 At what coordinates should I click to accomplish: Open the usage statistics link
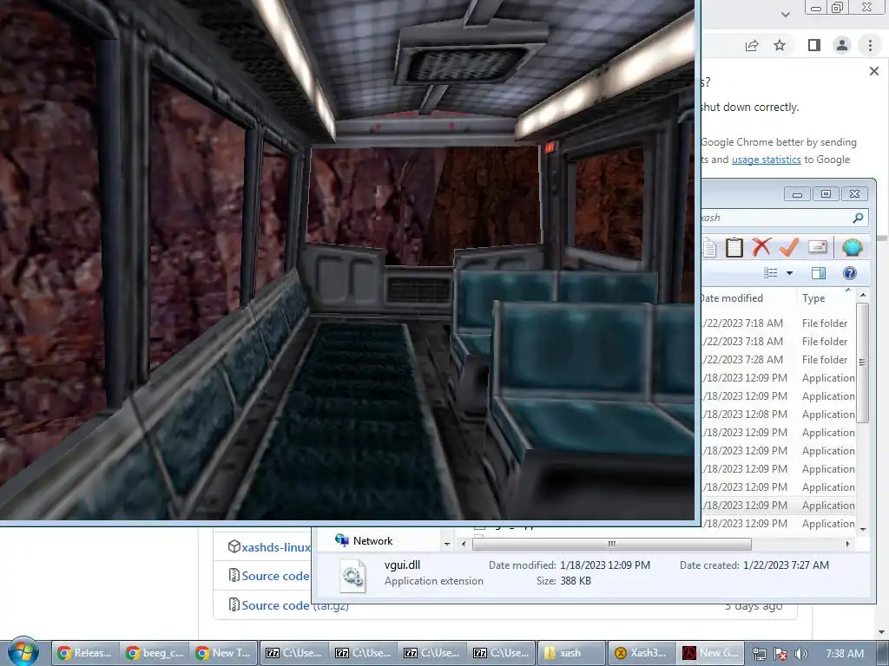click(766, 160)
